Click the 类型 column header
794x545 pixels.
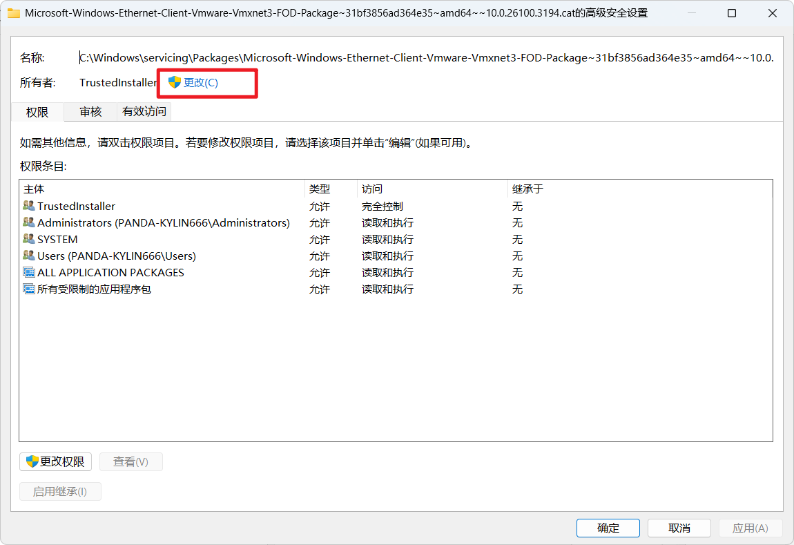click(331, 189)
